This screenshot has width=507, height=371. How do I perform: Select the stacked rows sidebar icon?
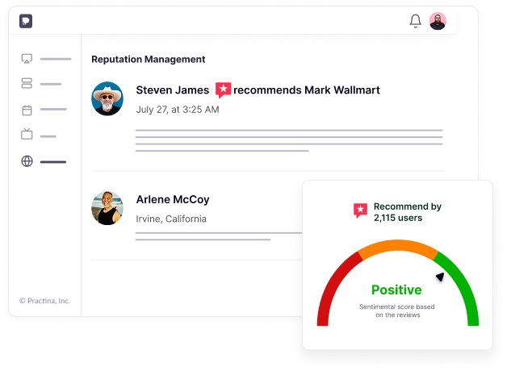(x=27, y=83)
